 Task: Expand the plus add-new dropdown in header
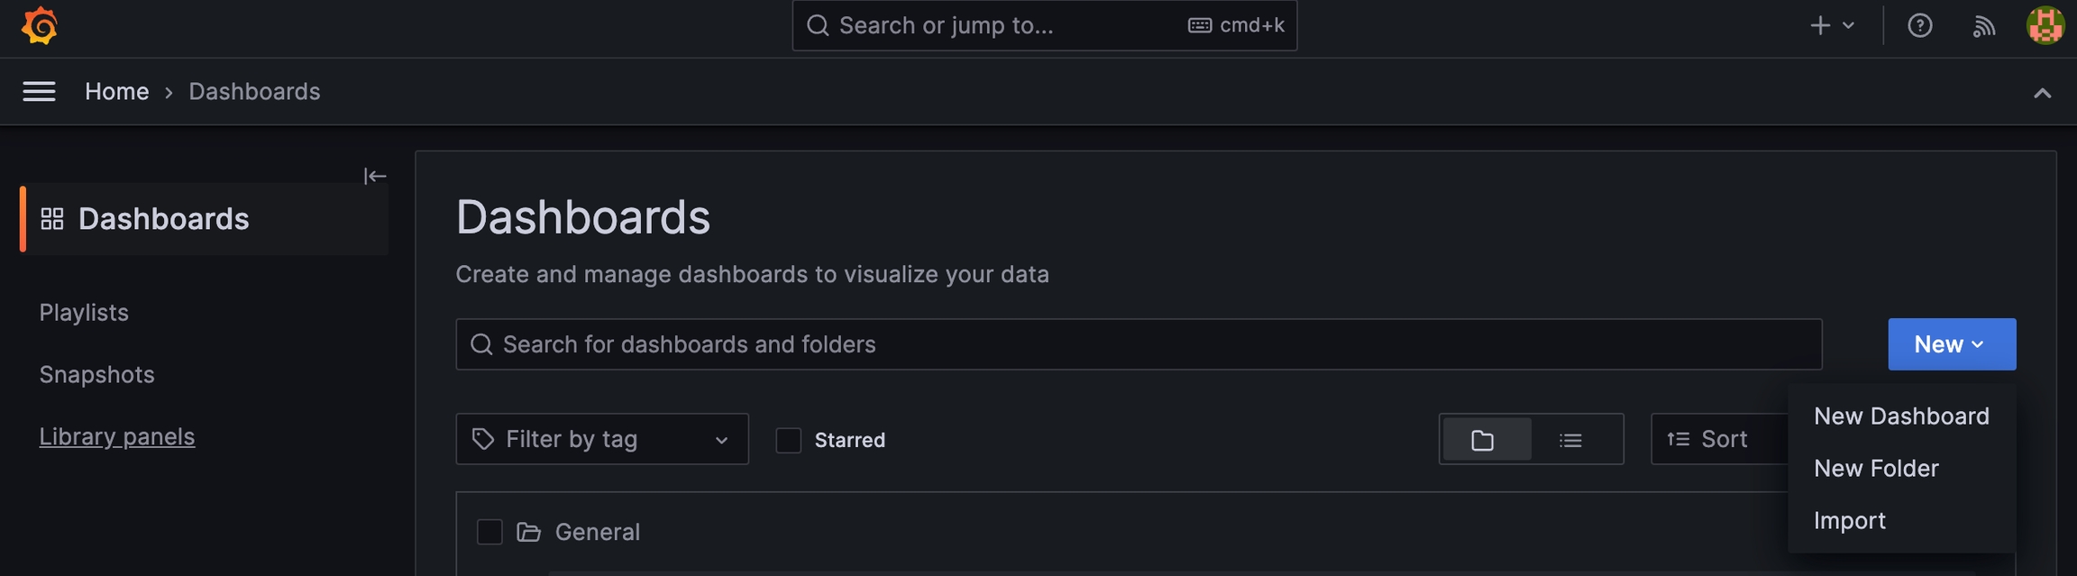pyautogui.click(x=1831, y=25)
